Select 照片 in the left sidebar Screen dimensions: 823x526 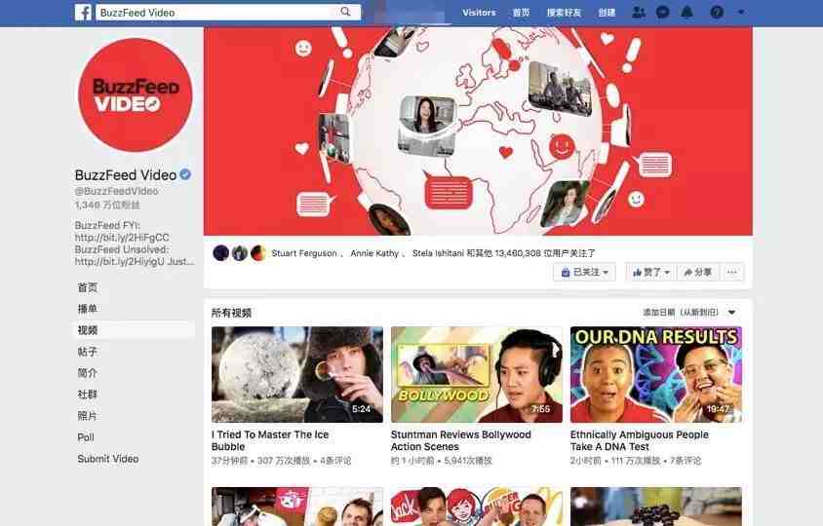(88, 416)
